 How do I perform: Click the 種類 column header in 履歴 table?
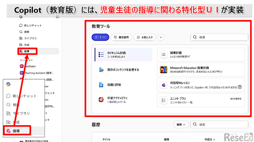166,140
